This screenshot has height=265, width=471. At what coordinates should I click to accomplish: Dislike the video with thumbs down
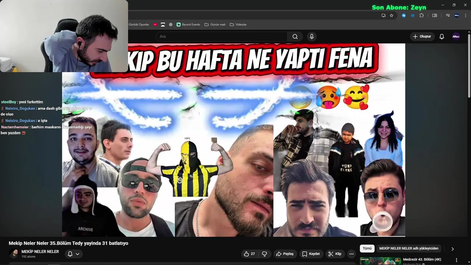click(x=265, y=254)
